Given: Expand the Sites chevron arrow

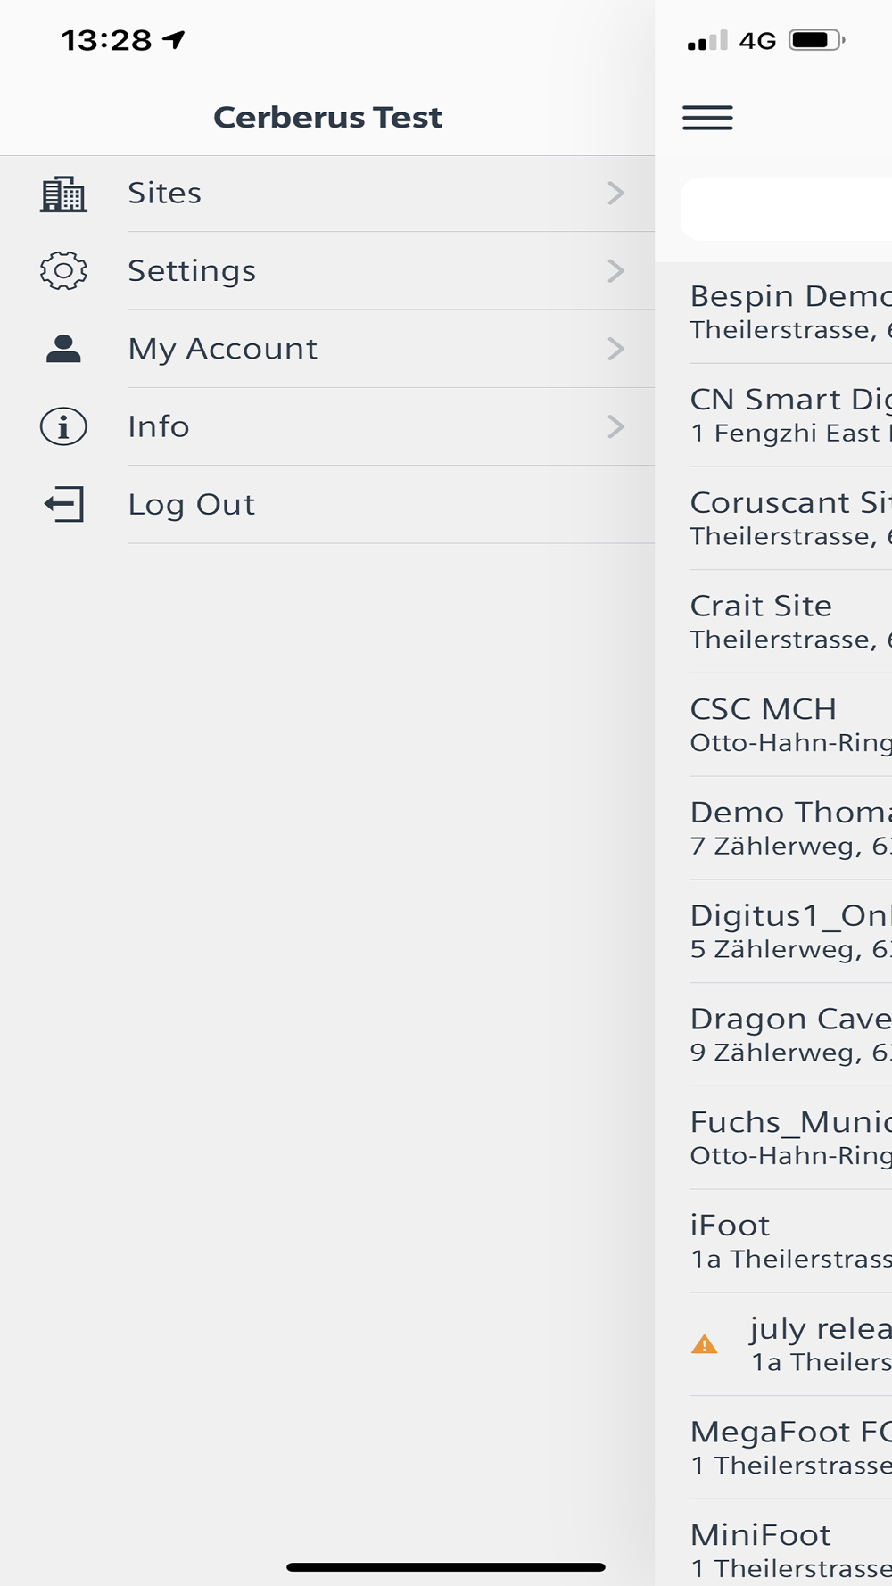Looking at the screenshot, I should click(615, 193).
